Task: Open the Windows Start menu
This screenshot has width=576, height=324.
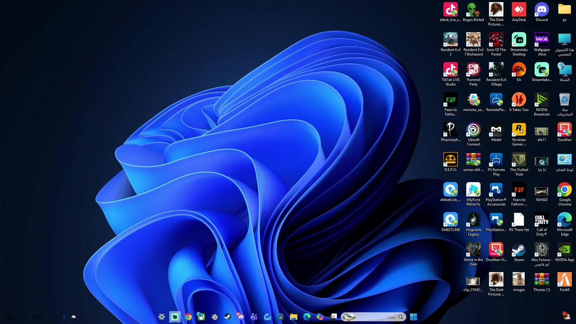Action: pos(414,317)
